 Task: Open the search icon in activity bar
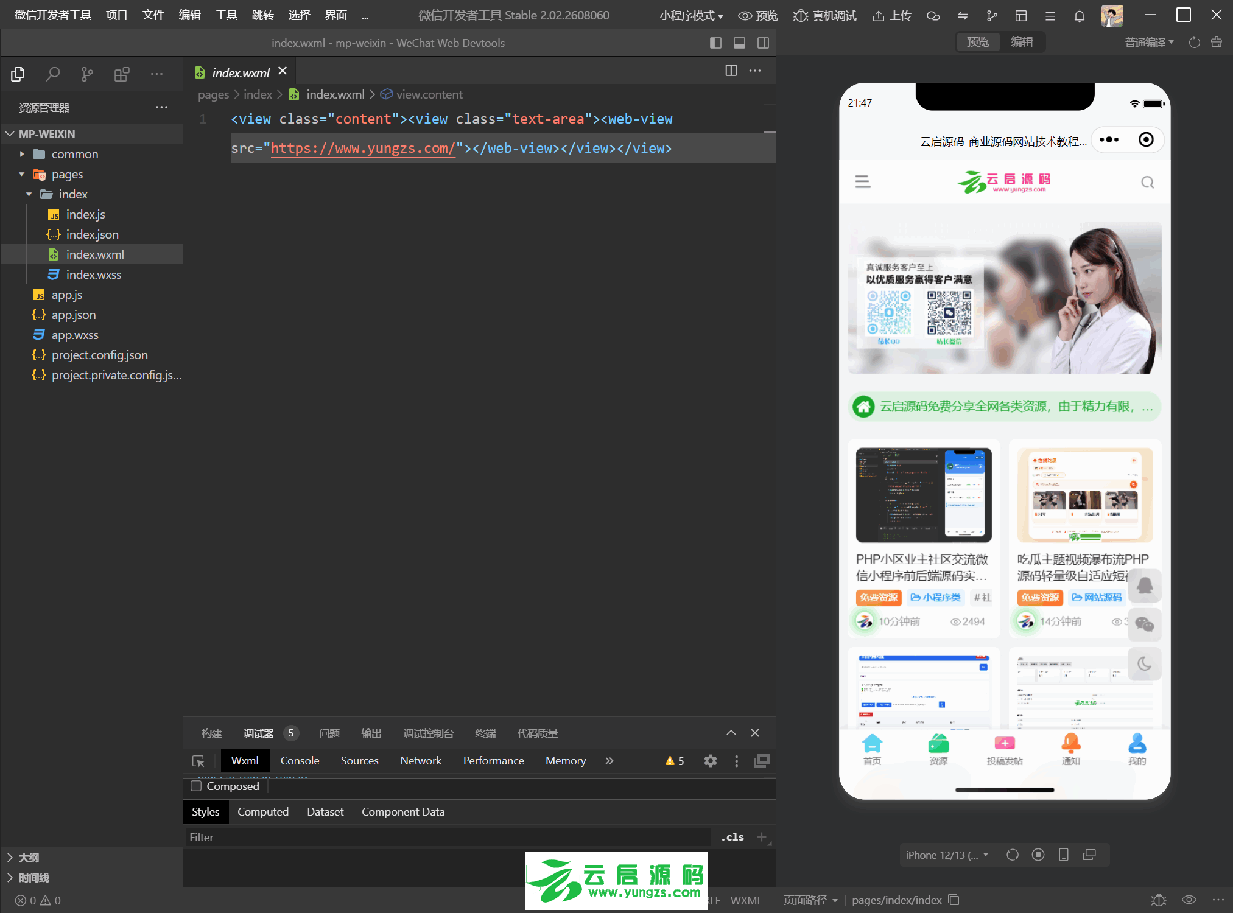pos(53,74)
